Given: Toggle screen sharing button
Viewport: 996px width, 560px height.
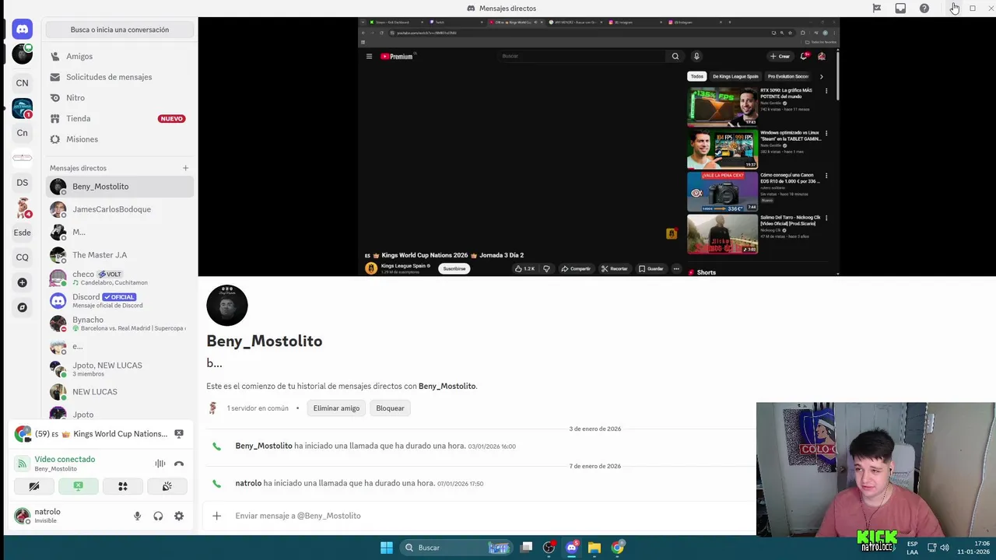Looking at the screenshot, I should point(78,486).
